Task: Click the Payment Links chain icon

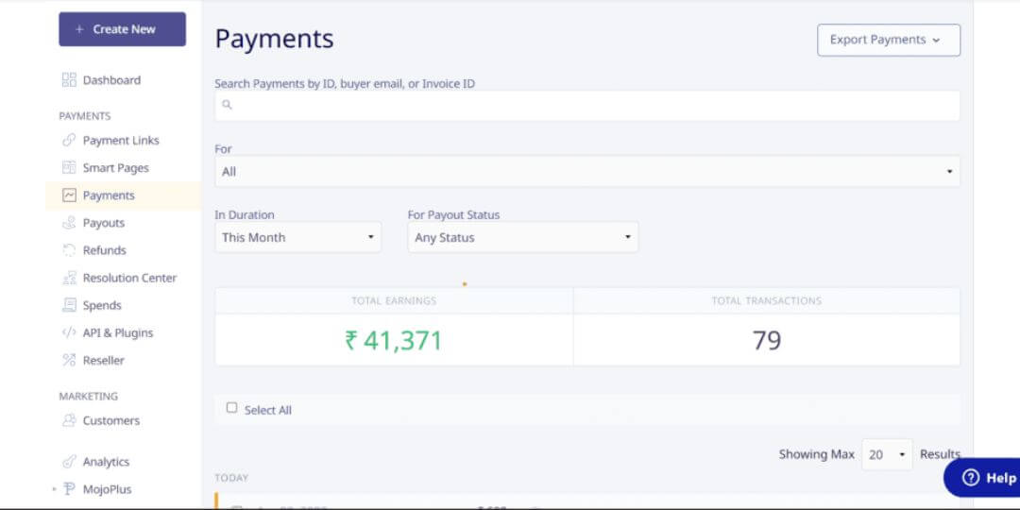Action: (x=69, y=141)
